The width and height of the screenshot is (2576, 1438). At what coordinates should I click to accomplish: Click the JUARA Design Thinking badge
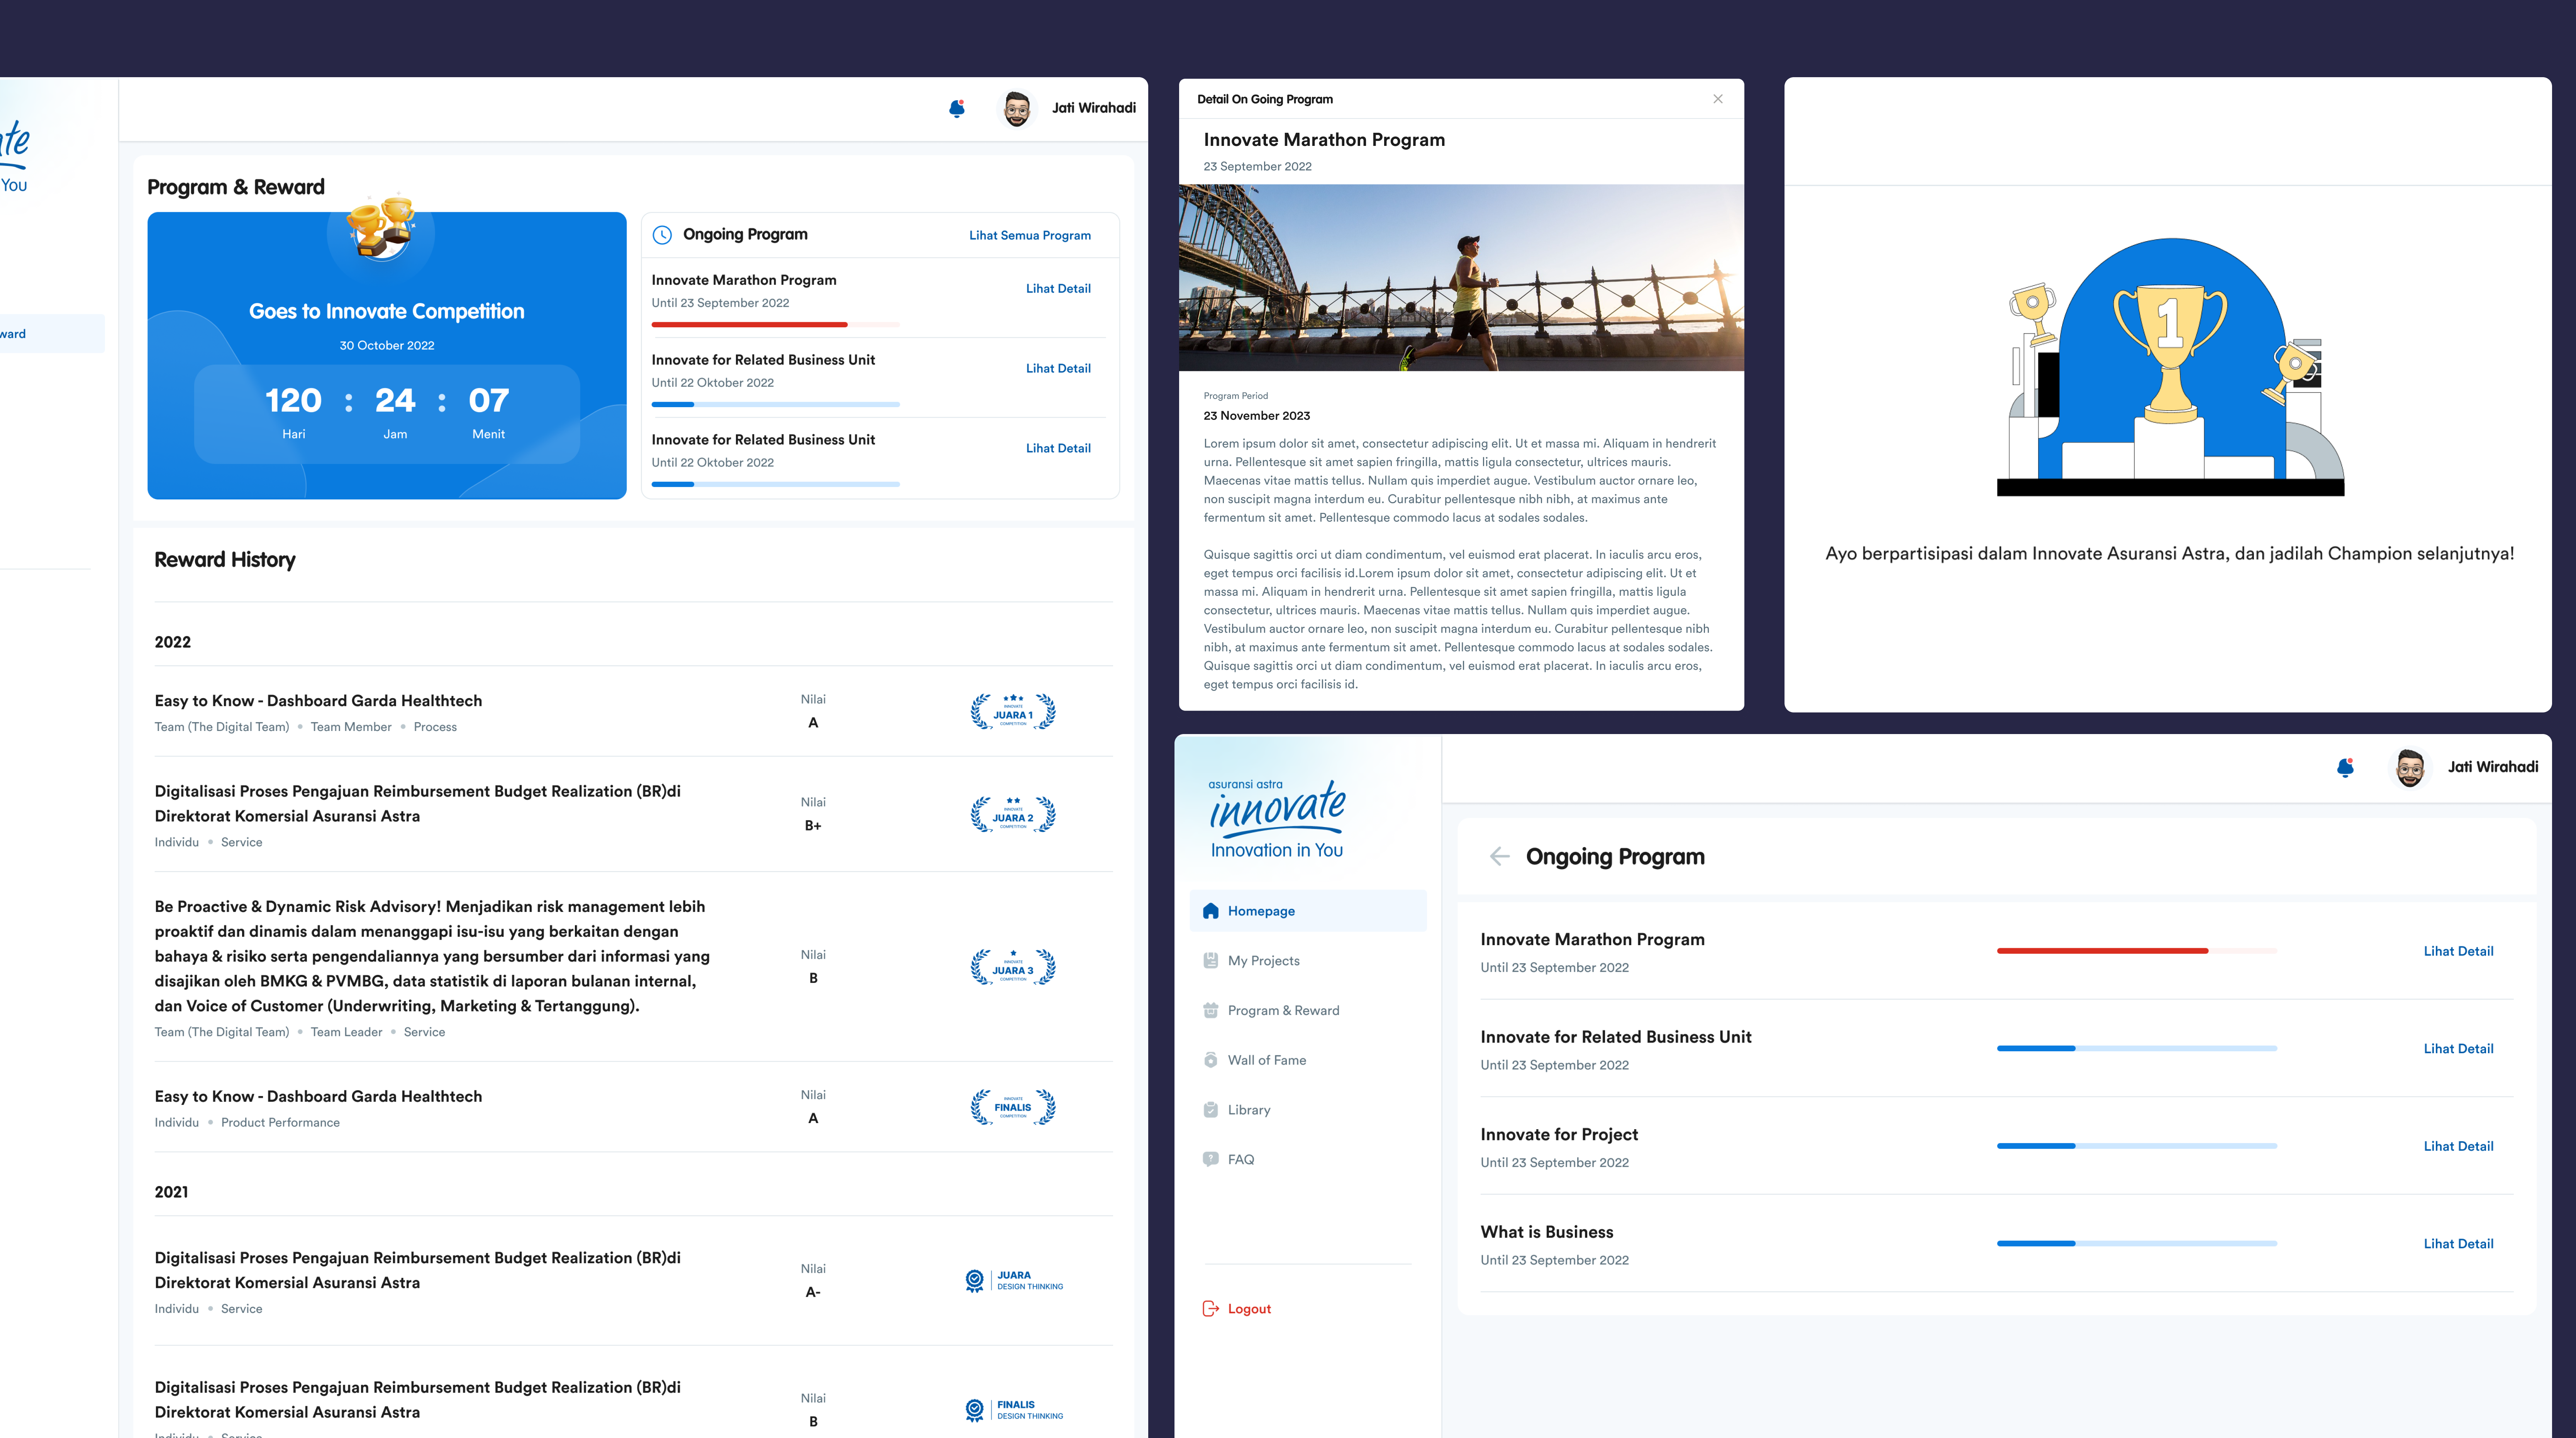click(x=1014, y=1280)
